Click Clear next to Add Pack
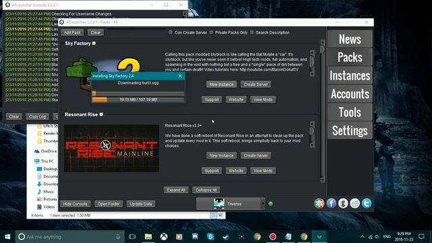Image resolution: width=432 pixels, height=243 pixels. 96,32
